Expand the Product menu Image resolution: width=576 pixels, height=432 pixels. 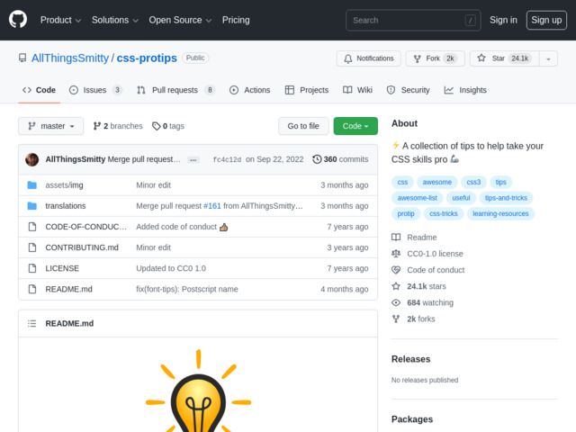pos(60,20)
